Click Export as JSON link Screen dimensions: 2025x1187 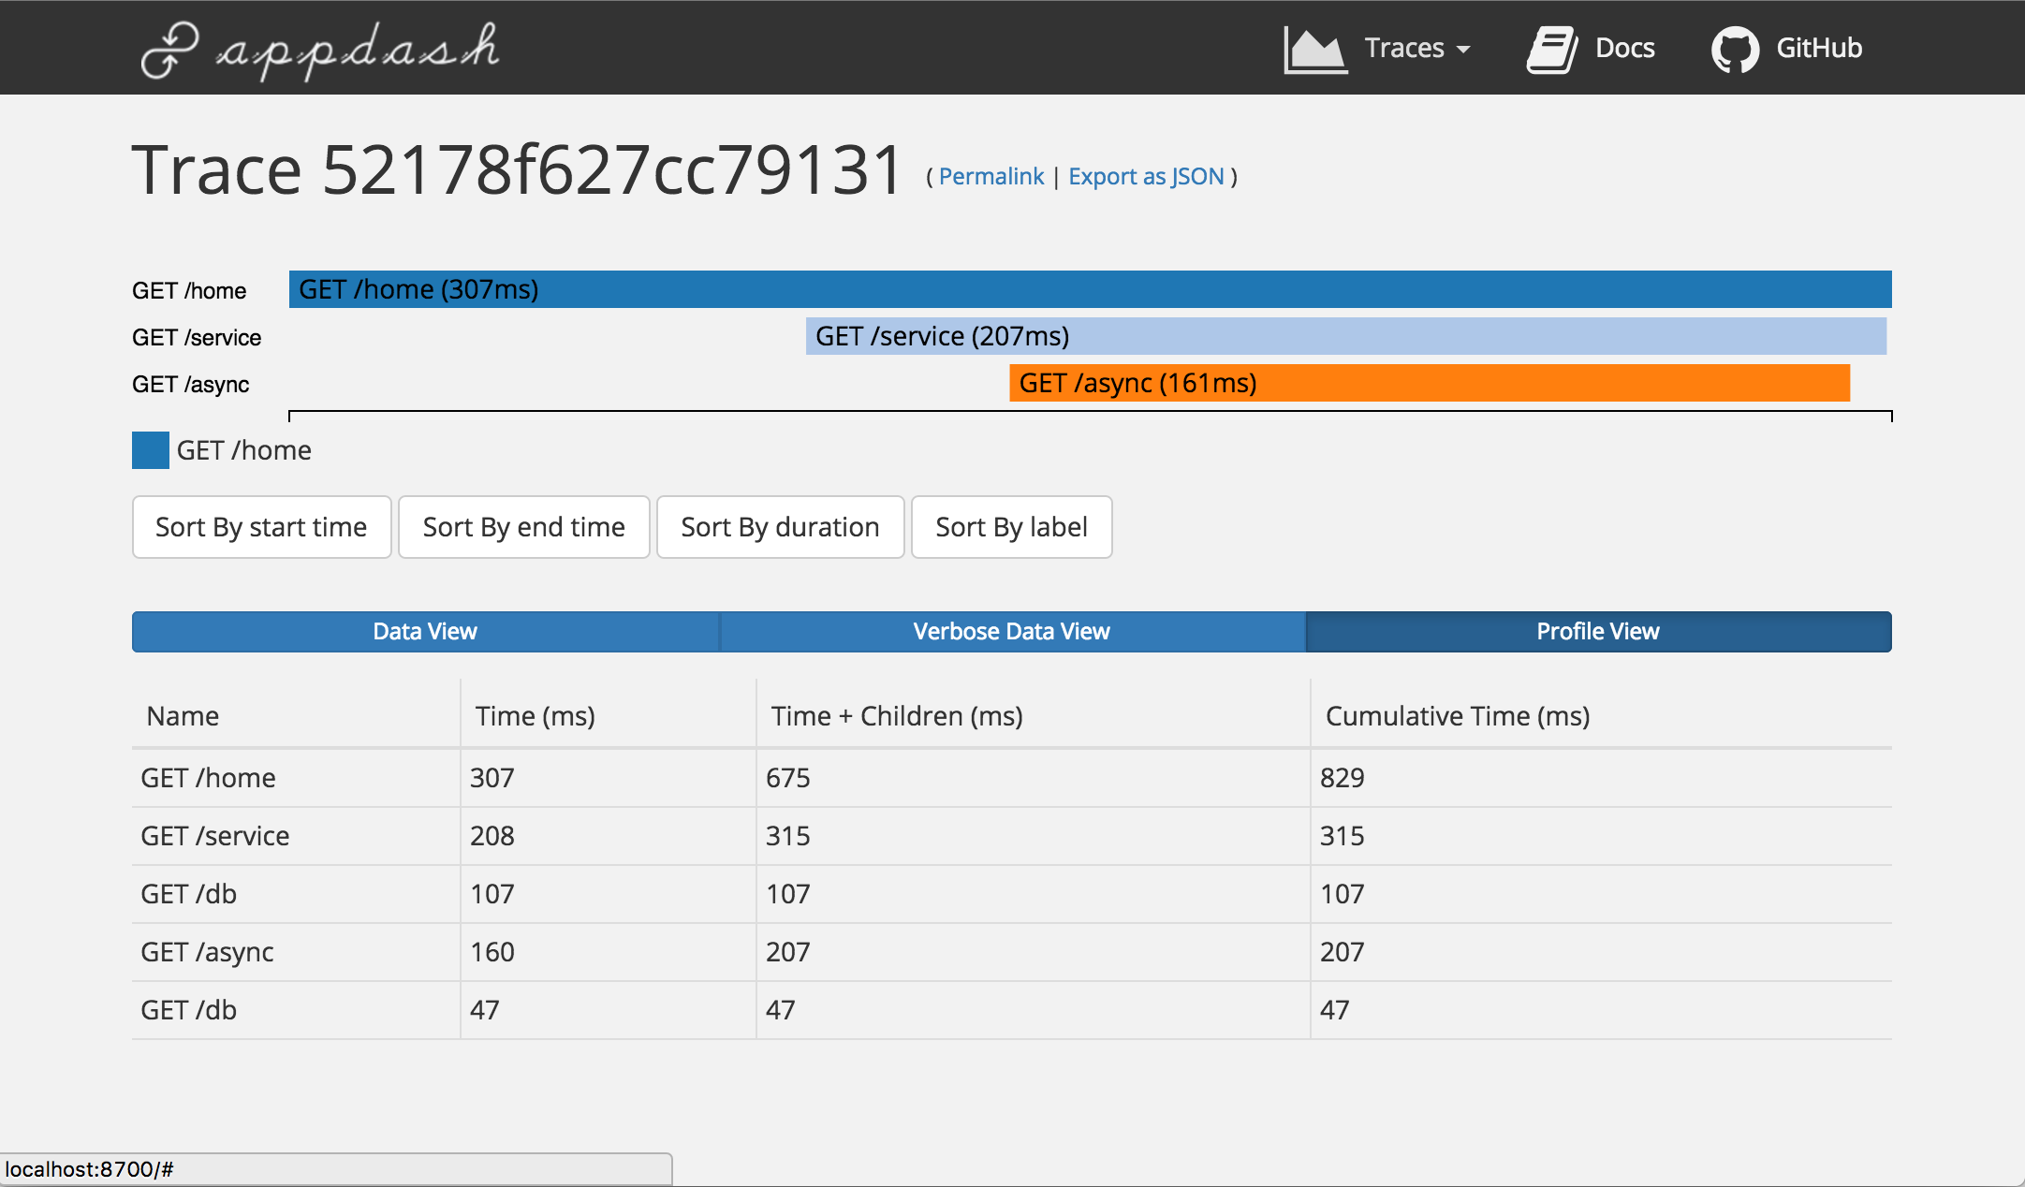[1146, 177]
